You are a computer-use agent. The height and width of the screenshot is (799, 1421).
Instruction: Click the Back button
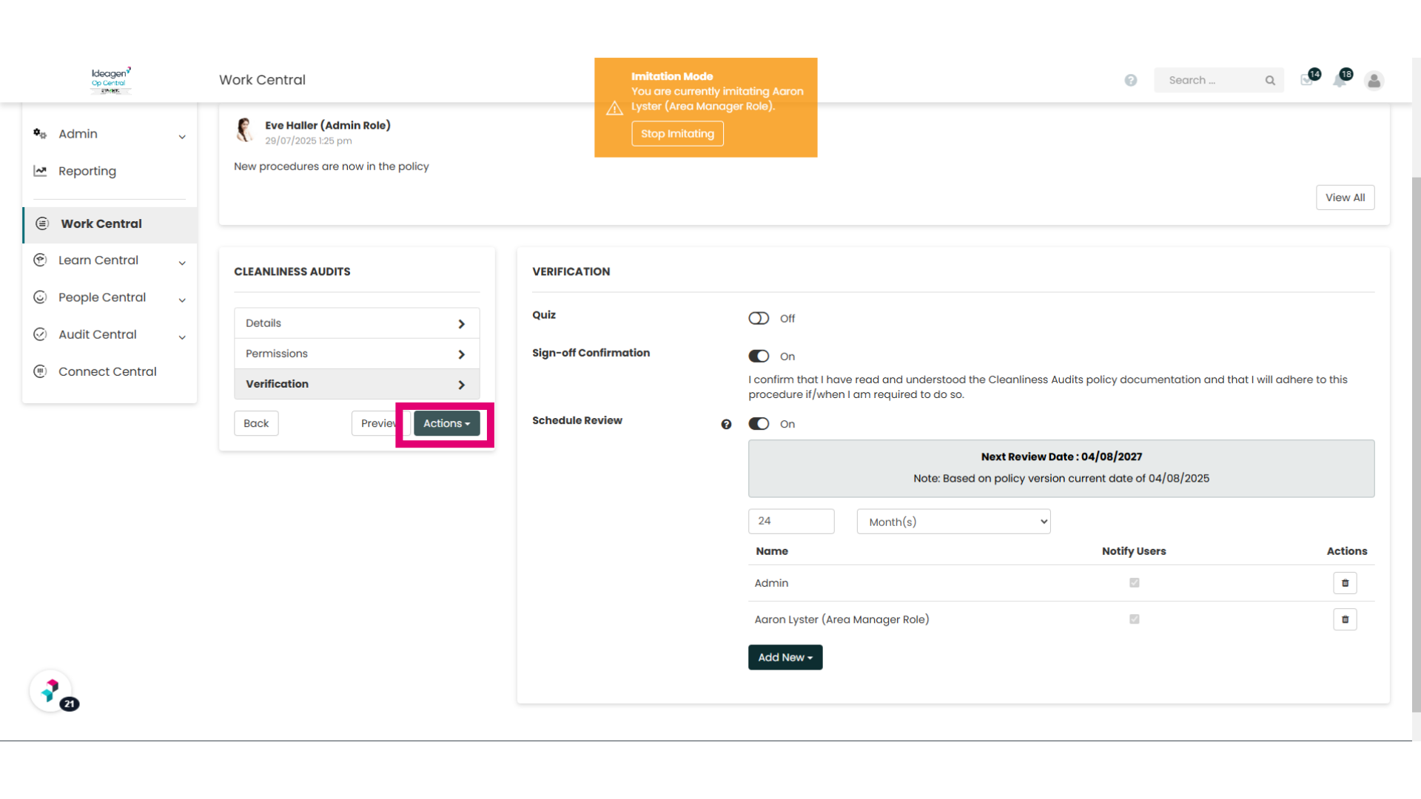click(x=256, y=423)
